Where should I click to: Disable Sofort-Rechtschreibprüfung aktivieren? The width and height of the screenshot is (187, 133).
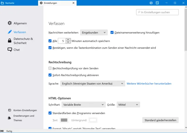coord(50,75)
